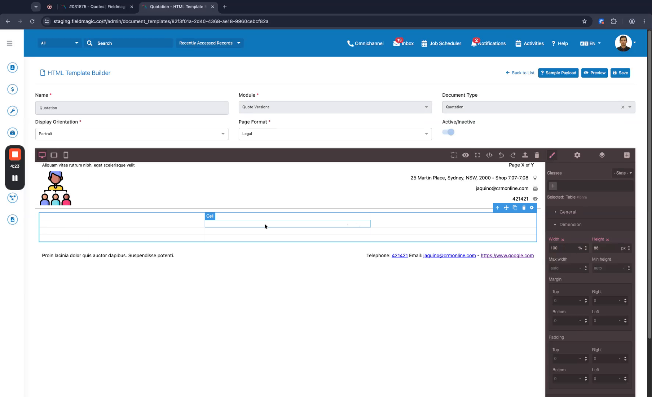Open the State dropdown
Viewport: 652px width, 397px height.
point(623,173)
